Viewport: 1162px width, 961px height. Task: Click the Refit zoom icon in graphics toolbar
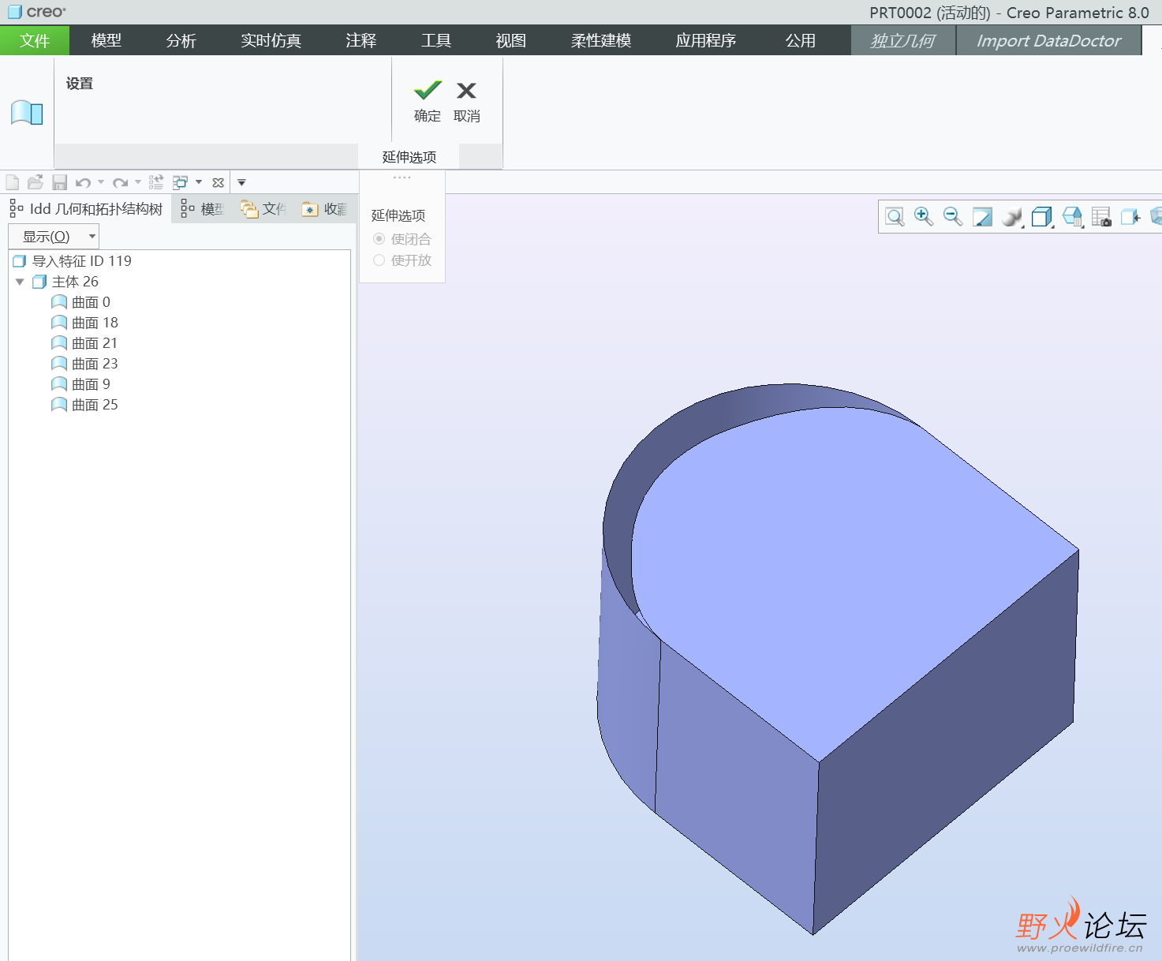[x=895, y=217]
